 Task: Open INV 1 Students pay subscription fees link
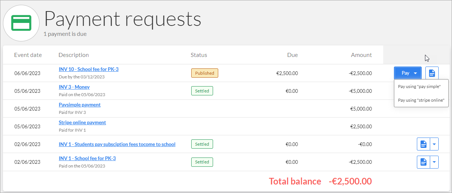[x=117, y=144]
